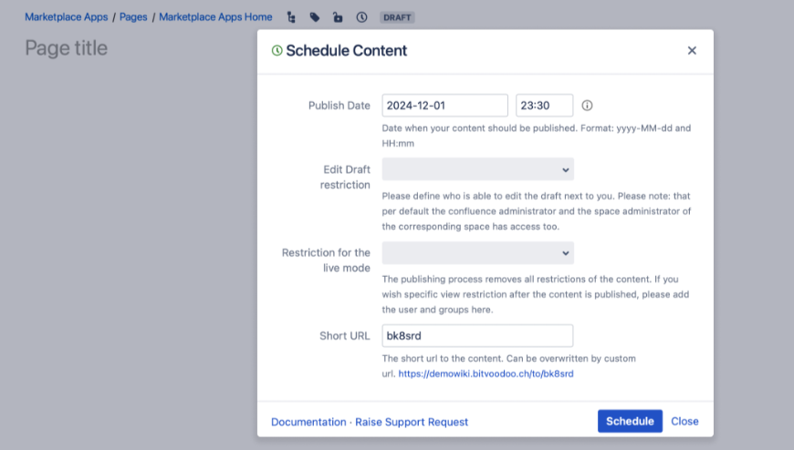Open the Restriction for the live mode dropdown
Image resolution: width=794 pixels, height=450 pixels.
pyautogui.click(x=477, y=253)
